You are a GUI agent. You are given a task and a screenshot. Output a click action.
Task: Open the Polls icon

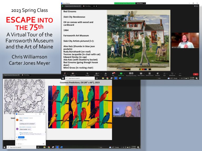point(106,73)
